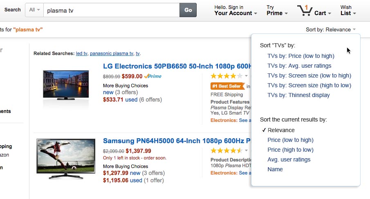Select the checked Relevance sort option

(281, 130)
